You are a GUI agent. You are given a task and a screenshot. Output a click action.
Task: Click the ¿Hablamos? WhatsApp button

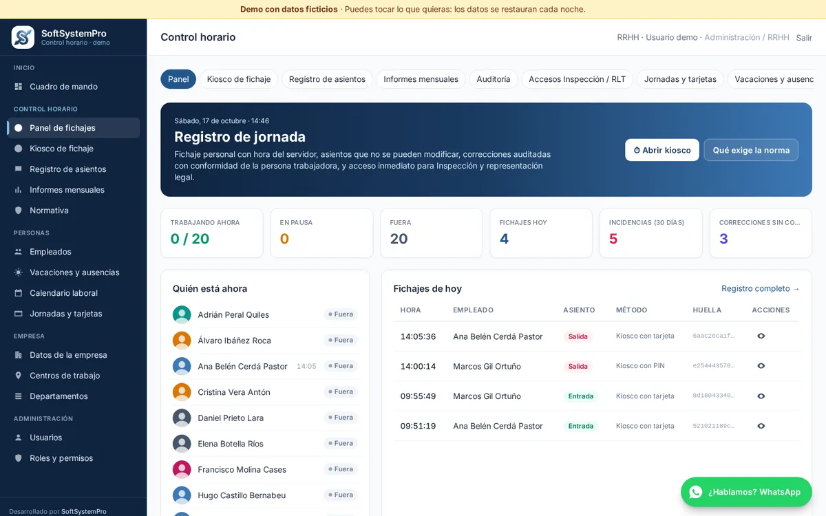[746, 492]
